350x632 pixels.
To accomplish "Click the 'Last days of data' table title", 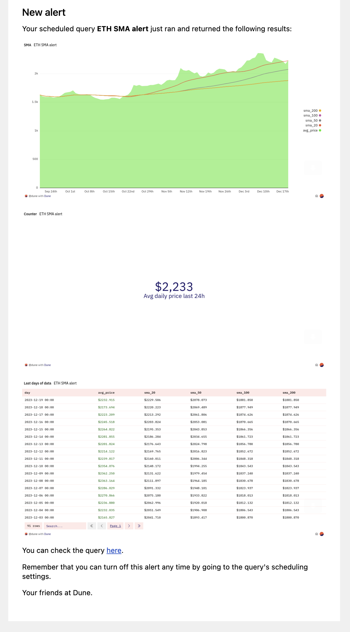I will pyautogui.click(x=38, y=383).
